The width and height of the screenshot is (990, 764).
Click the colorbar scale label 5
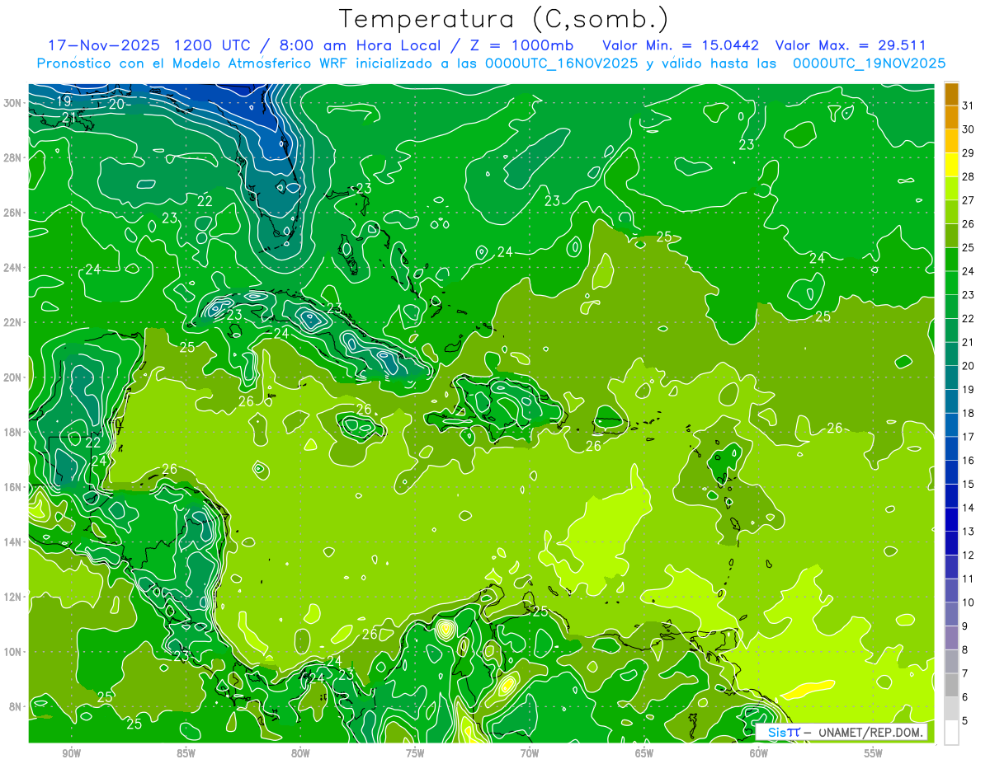point(965,721)
